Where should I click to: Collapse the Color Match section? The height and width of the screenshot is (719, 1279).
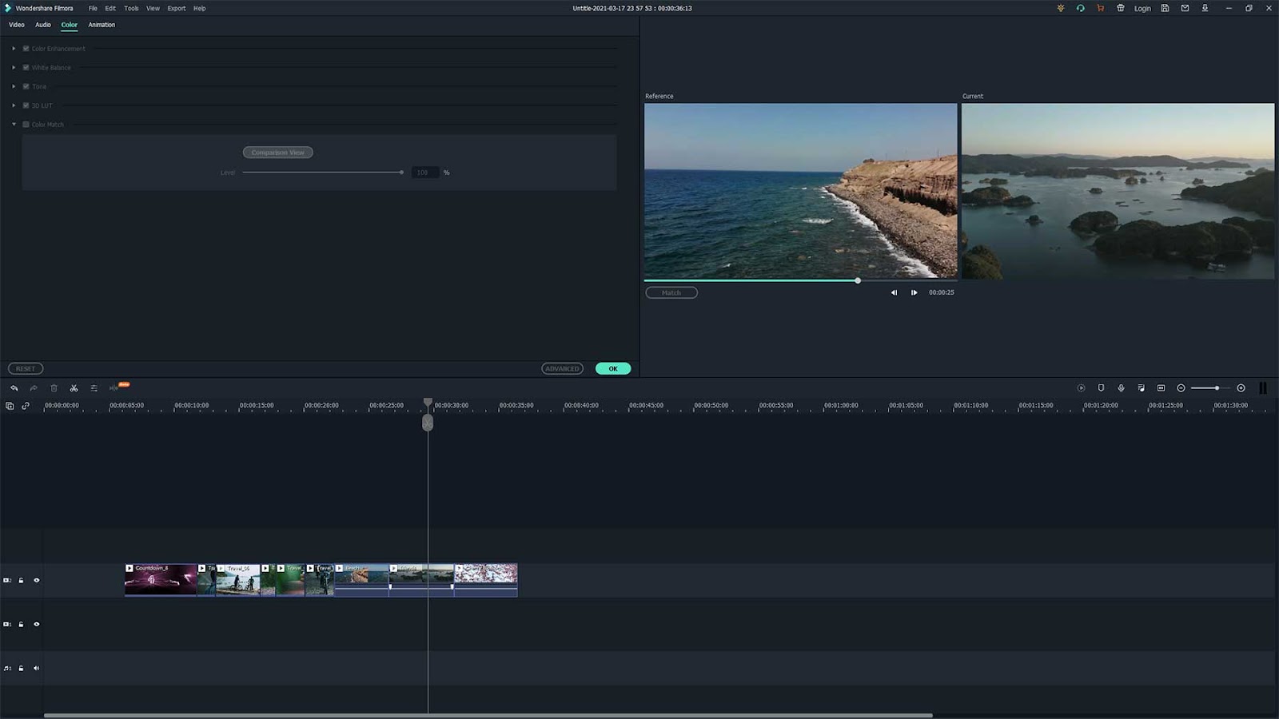pyautogui.click(x=14, y=125)
